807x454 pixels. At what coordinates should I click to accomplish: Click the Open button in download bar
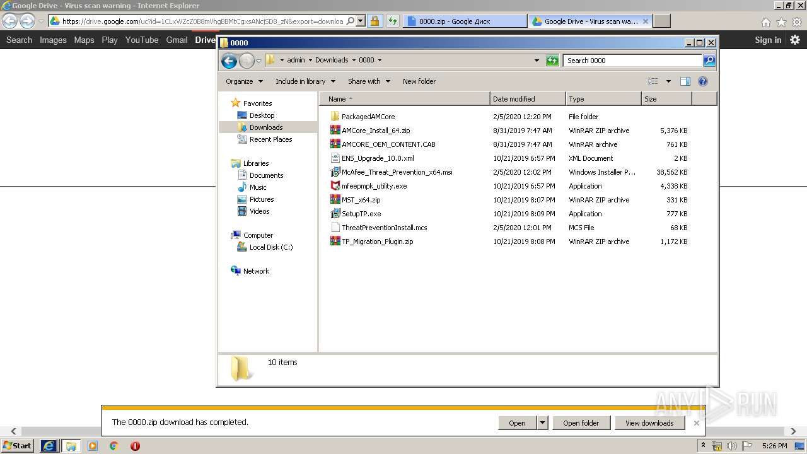(x=517, y=423)
